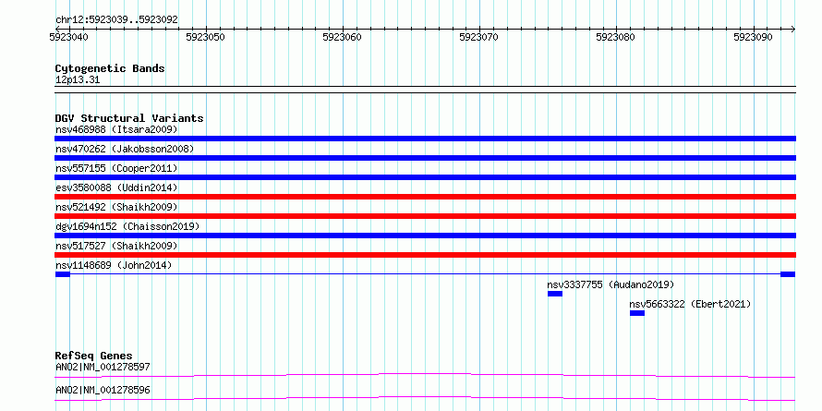Open the nsv3337755 (Audano2019) variant label

pos(610,284)
